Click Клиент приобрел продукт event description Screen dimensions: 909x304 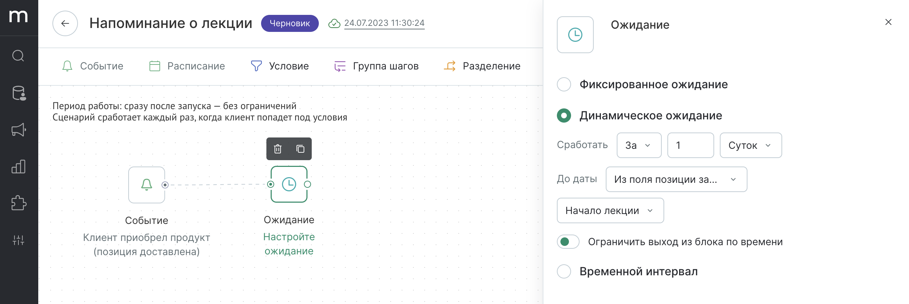click(x=147, y=244)
